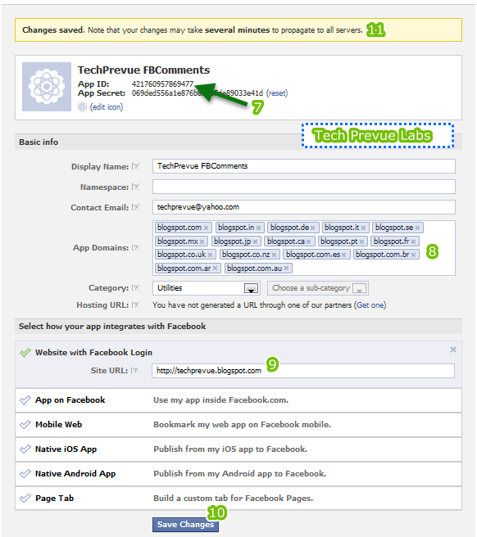Viewport: 477px width, 537px height.
Task: Delete blogspot.co.uk from App Domains
Action: point(210,255)
